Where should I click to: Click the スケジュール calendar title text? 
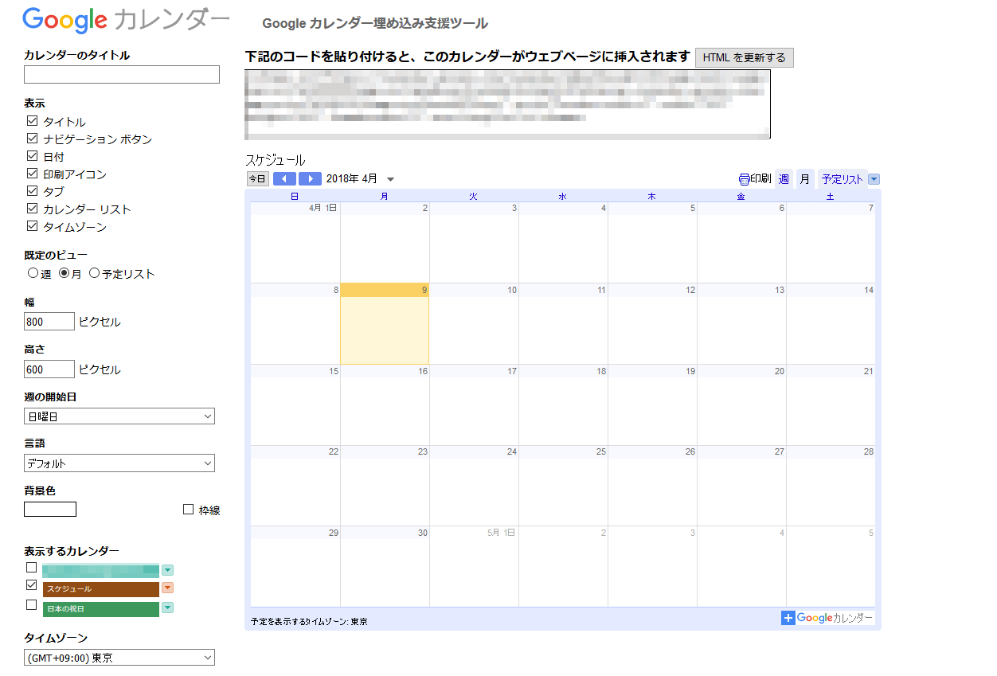pos(276,160)
